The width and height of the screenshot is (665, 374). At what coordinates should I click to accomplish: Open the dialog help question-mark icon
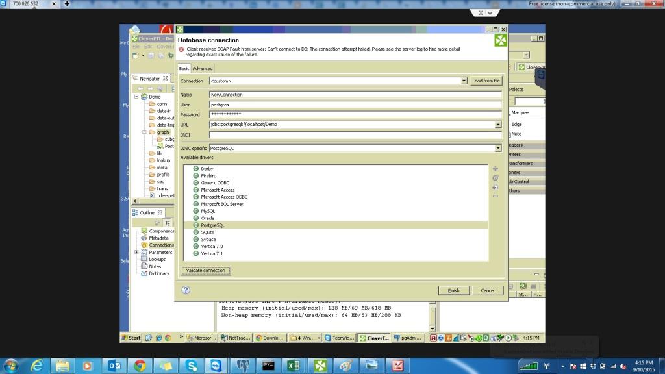point(186,290)
